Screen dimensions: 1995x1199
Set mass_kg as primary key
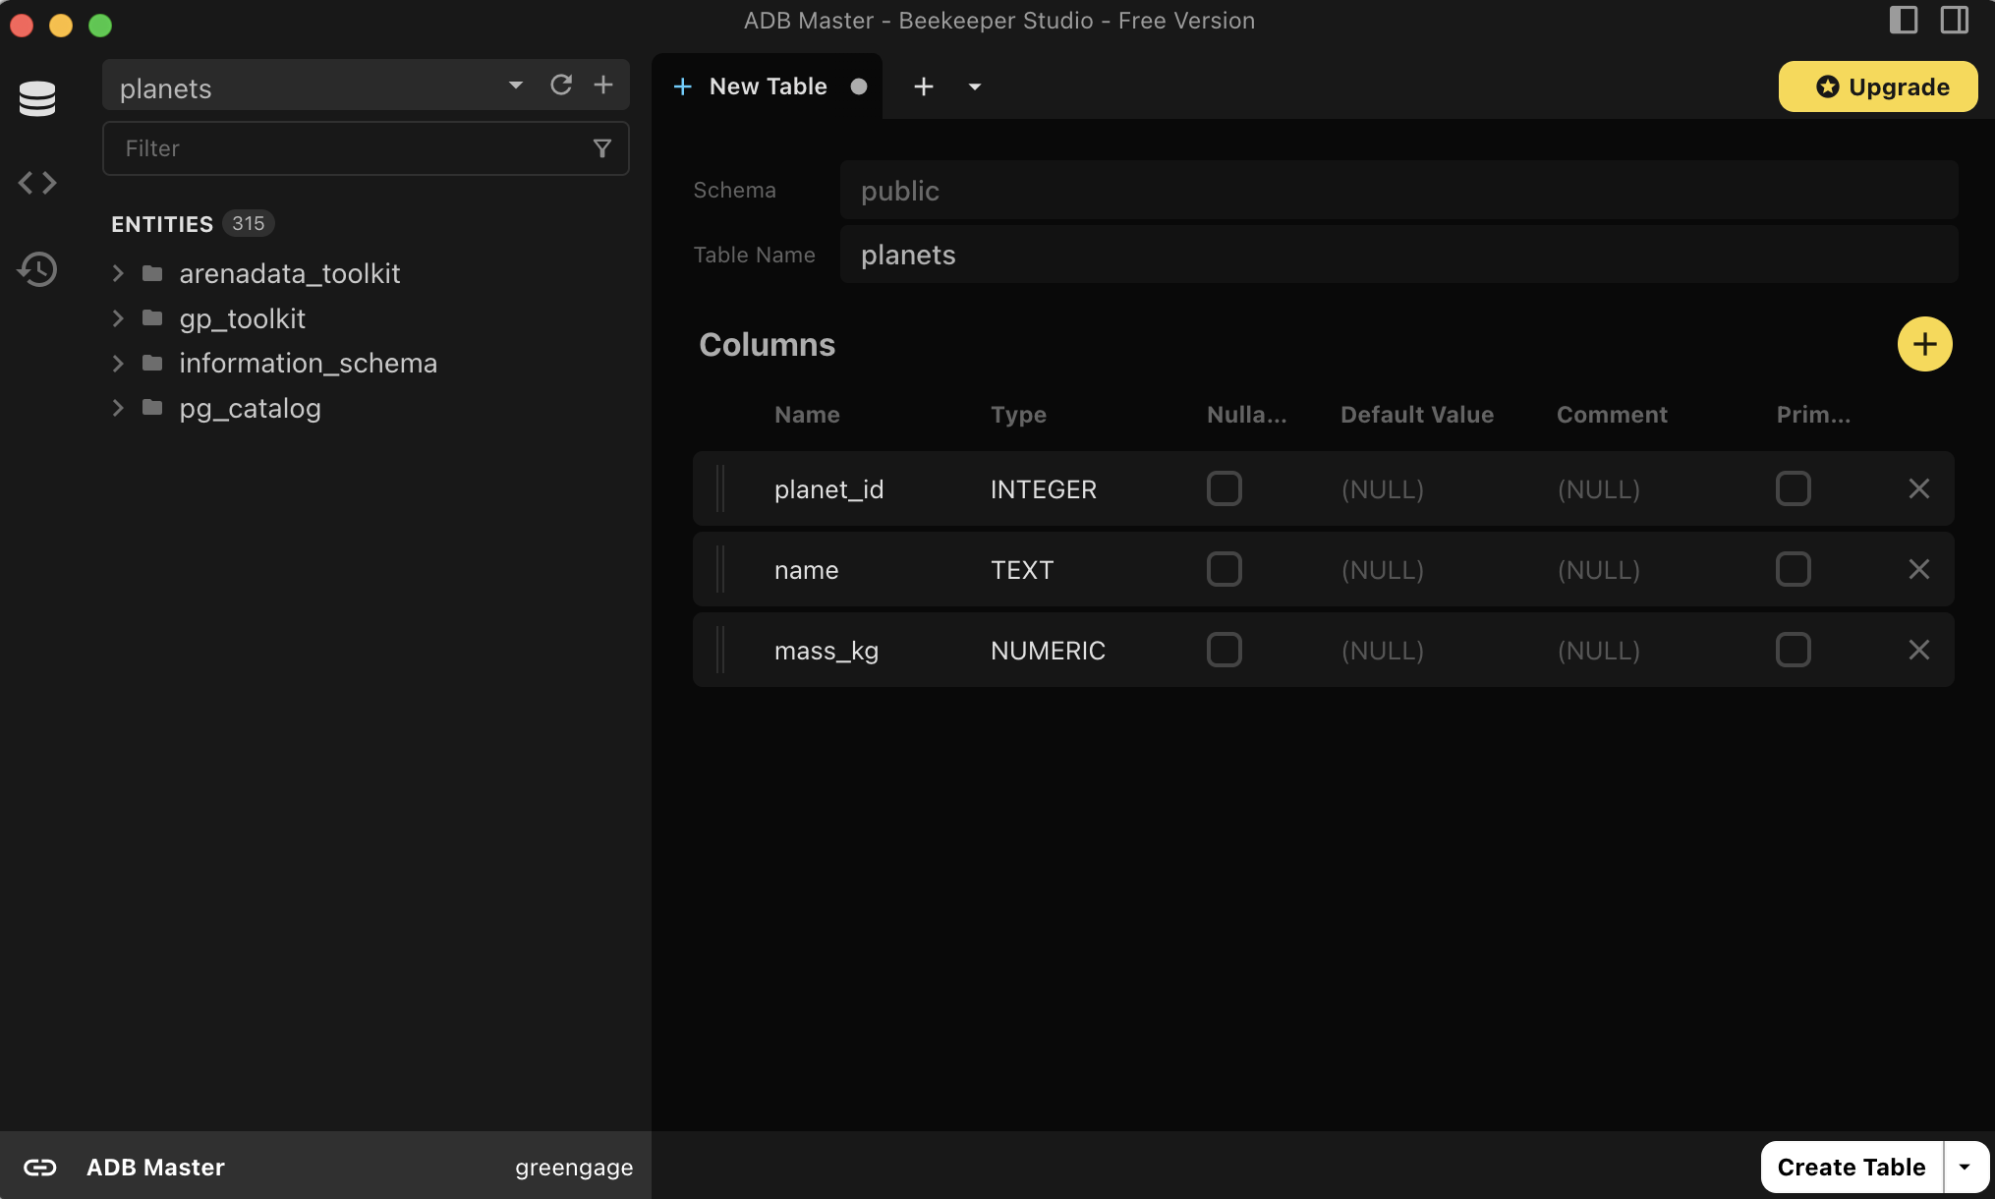tap(1793, 650)
